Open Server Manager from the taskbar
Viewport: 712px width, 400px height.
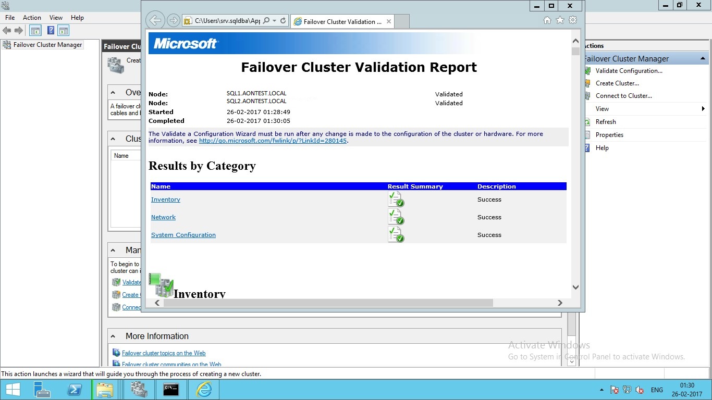tap(42, 390)
